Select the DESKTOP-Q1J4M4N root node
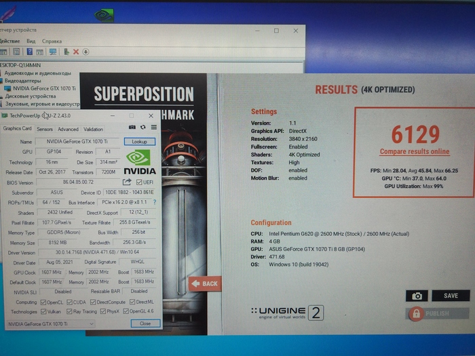The image size is (475, 356). (20, 65)
